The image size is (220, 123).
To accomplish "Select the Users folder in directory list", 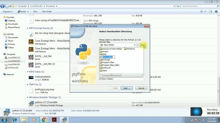I will pyautogui.click(x=103, y=71).
